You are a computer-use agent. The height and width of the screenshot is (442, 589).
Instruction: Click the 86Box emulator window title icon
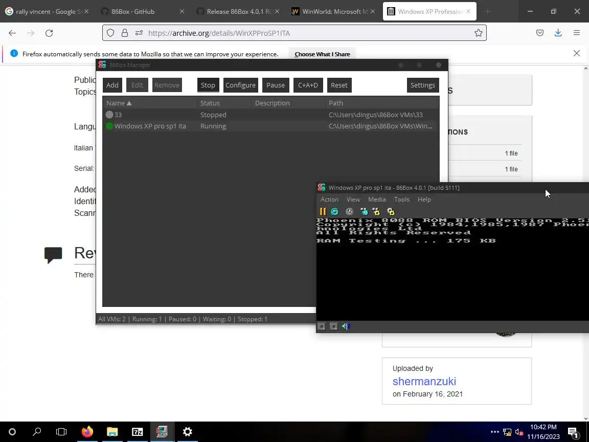(x=322, y=188)
